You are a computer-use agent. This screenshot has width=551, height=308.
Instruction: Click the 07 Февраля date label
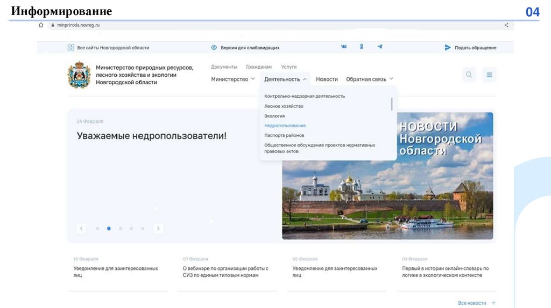point(195,259)
